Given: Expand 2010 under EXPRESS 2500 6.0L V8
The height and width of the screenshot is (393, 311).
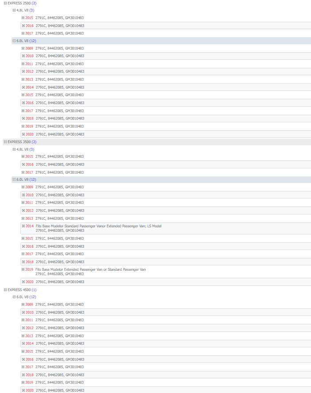Looking at the screenshot, I should coord(23,56).
